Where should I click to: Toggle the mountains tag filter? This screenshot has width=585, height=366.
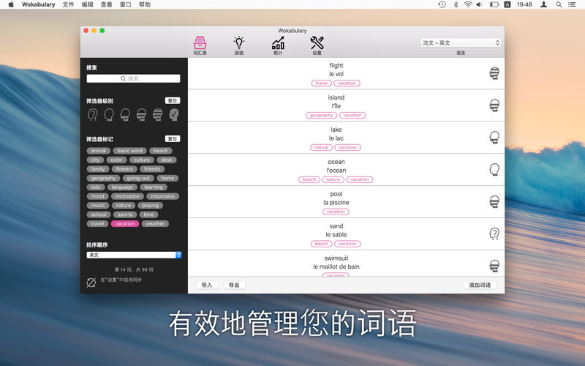pos(162,196)
